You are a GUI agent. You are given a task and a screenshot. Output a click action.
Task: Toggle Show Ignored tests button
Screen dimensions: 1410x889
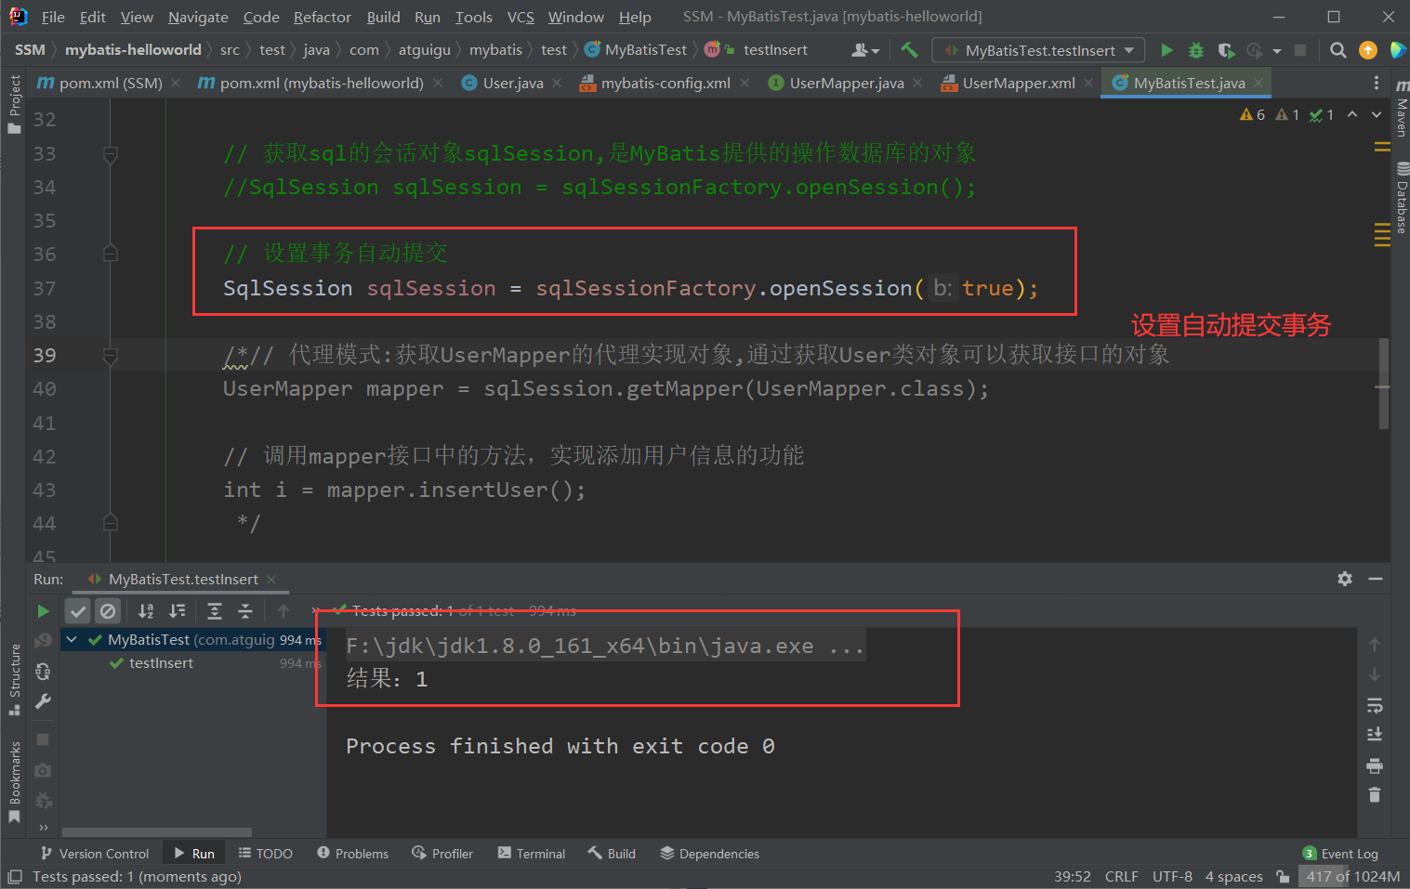pyautogui.click(x=108, y=611)
